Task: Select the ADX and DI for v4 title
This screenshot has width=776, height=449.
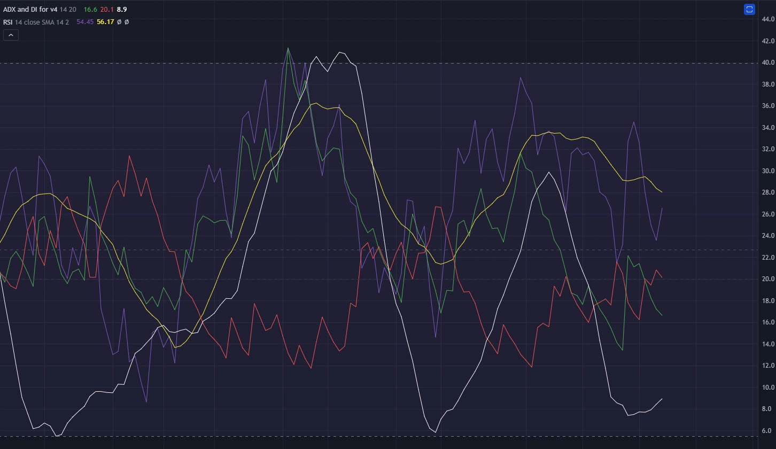Action: coord(30,10)
